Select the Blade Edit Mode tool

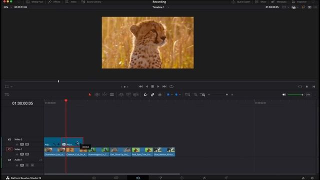[112, 94]
